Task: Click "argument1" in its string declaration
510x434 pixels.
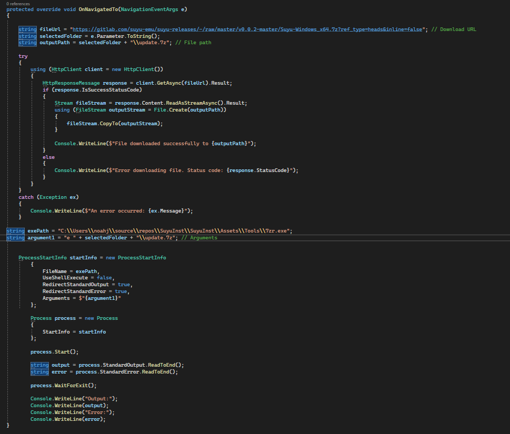Action: click(x=41, y=238)
